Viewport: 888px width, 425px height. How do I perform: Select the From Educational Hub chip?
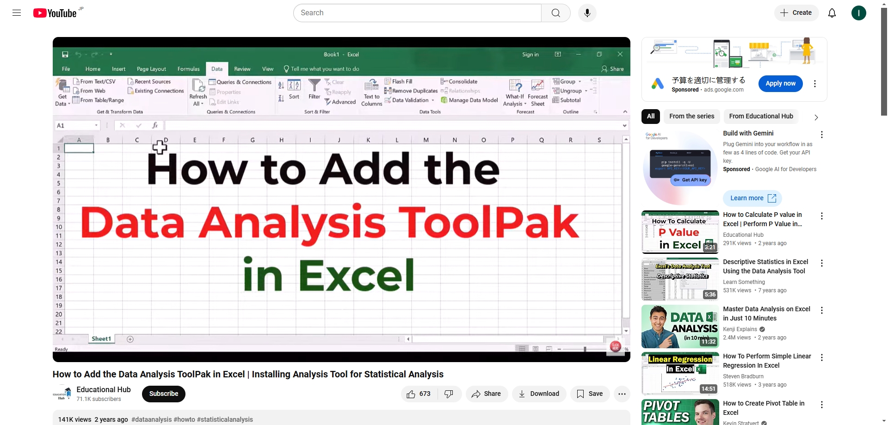761,117
